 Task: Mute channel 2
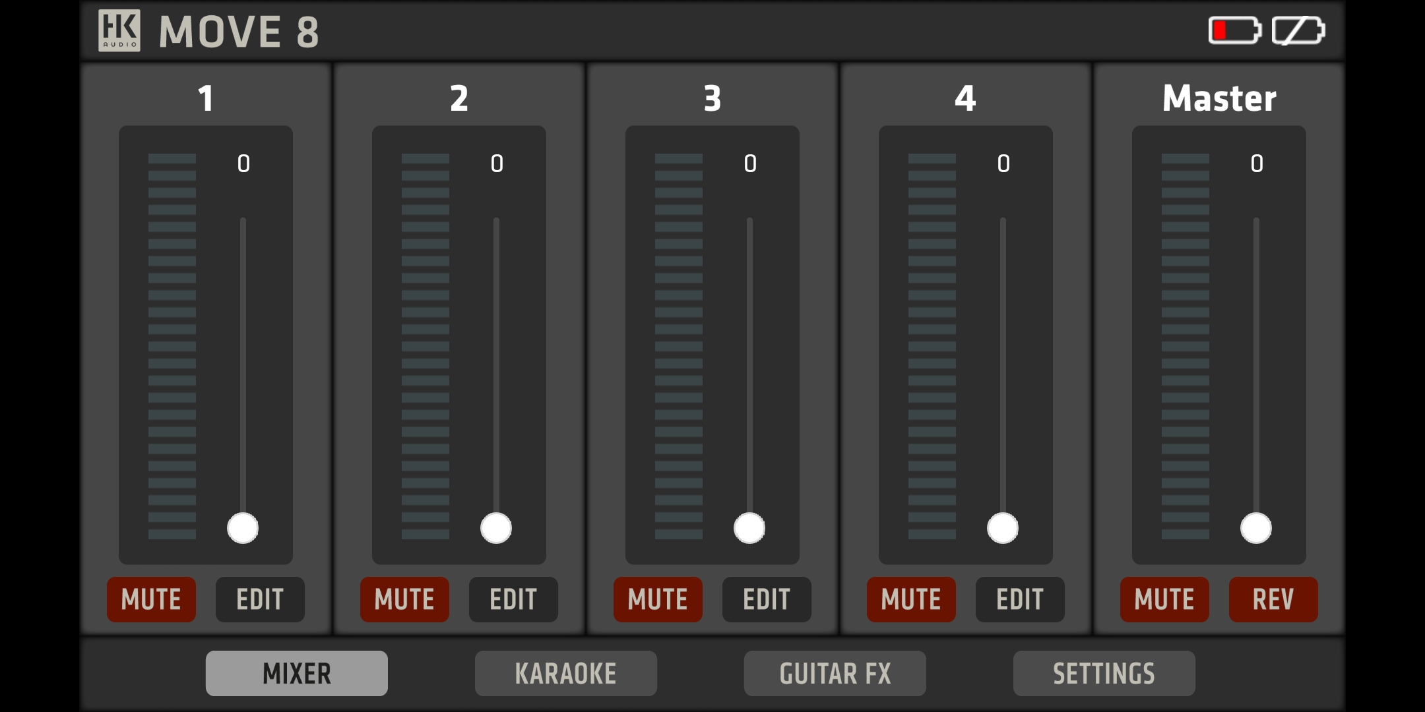point(404,599)
